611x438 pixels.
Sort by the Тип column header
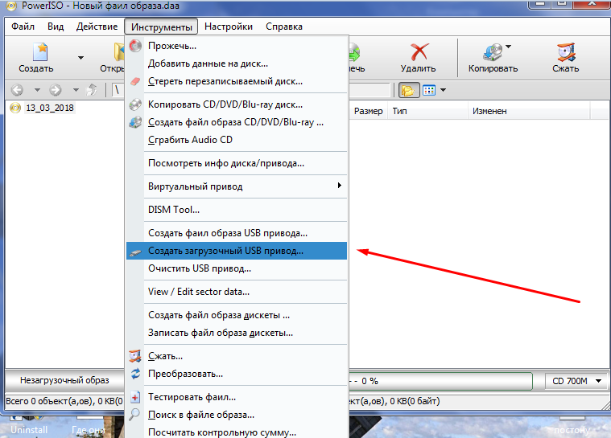coord(427,111)
